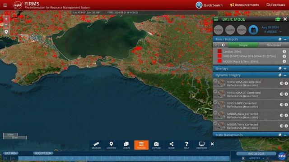289x162 pixels.
Task: Capture the map with camera icon
Action: click(156, 145)
